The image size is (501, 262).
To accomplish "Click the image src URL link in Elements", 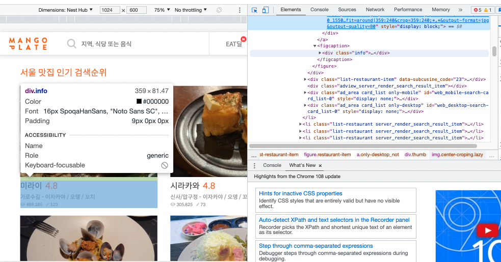I will tap(408, 23).
